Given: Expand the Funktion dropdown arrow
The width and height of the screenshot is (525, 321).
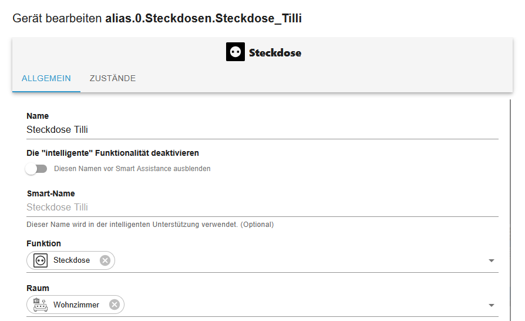Looking at the screenshot, I should [492, 260].
